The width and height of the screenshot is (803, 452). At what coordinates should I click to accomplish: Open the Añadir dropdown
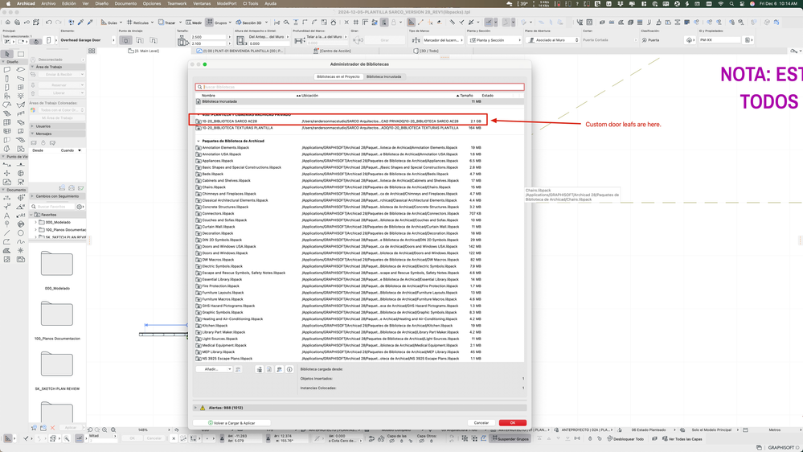pyautogui.click(x=215, y=369)
